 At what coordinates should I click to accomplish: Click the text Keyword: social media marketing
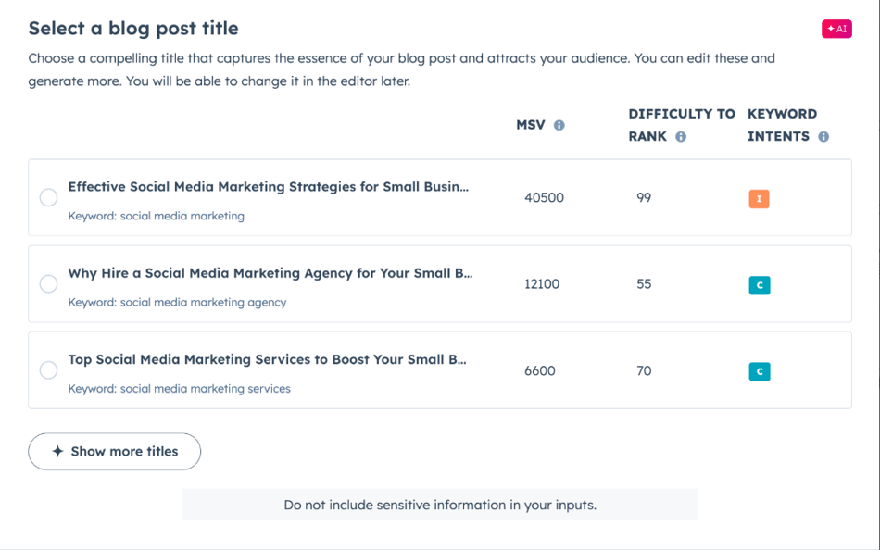[156, 216]
